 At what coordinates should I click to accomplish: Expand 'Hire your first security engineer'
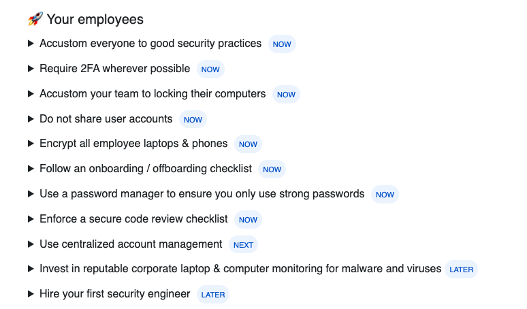click(x=31, y=294)
